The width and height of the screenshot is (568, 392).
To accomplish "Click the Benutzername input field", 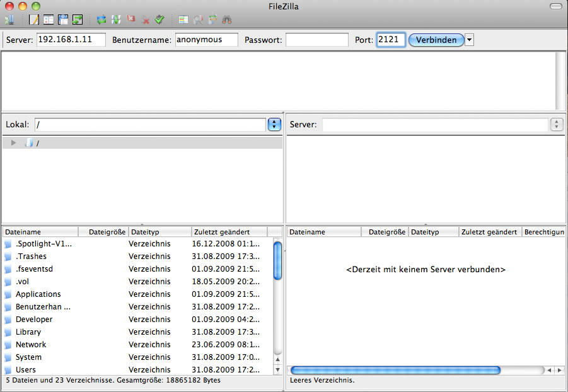I will click(207, 40).
